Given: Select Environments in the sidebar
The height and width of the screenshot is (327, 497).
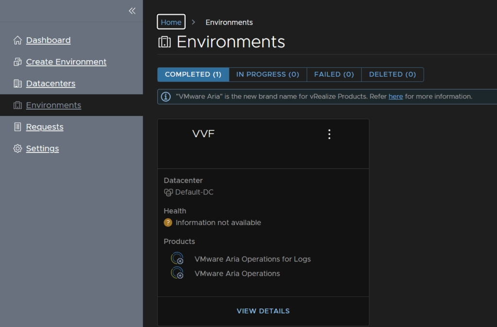Looking at the screenshot, I should [53, 105].
